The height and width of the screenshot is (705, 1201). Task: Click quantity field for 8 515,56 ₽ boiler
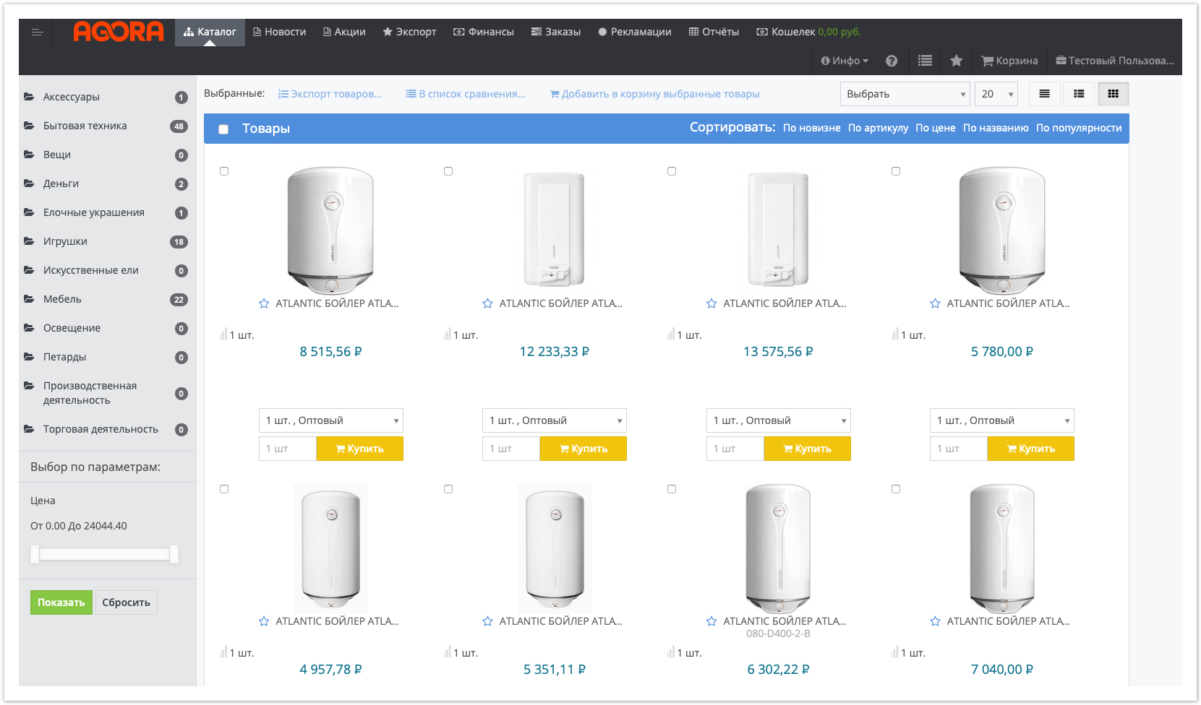pyautogui.click(x=288, y=449)
